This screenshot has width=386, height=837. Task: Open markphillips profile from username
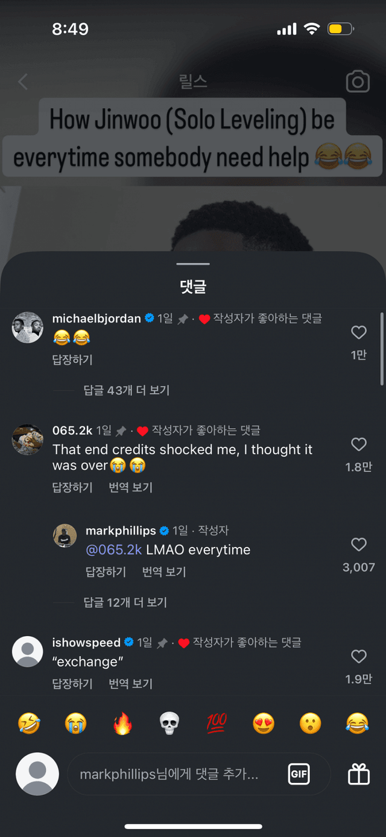click(121, 531)
